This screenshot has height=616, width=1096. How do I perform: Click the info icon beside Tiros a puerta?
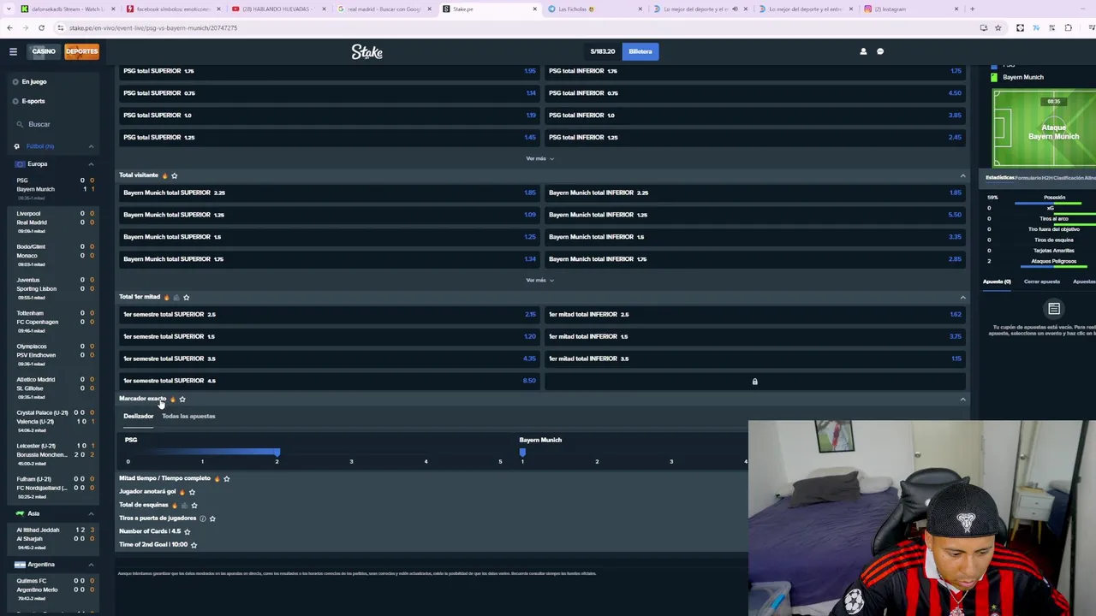click(202, 518)
